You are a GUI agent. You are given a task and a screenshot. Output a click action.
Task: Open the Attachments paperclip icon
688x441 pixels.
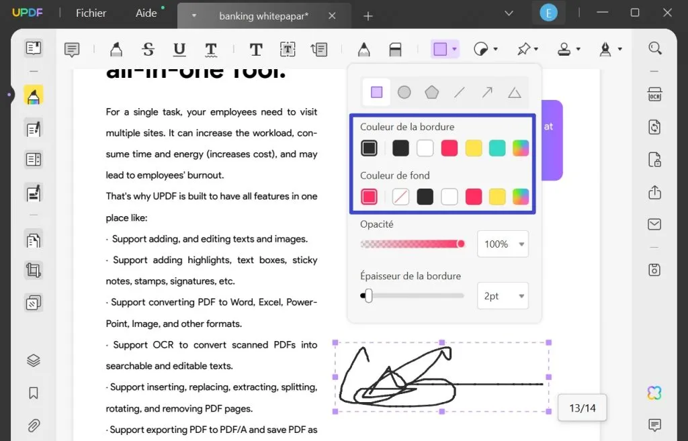click(34, 425)
